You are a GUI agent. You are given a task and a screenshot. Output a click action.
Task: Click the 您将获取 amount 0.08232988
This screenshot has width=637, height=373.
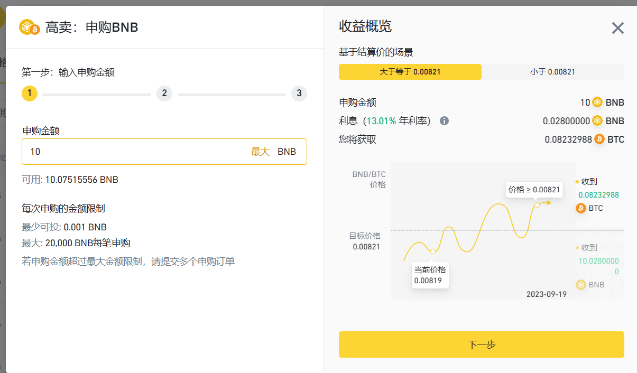tap(568, 139)
